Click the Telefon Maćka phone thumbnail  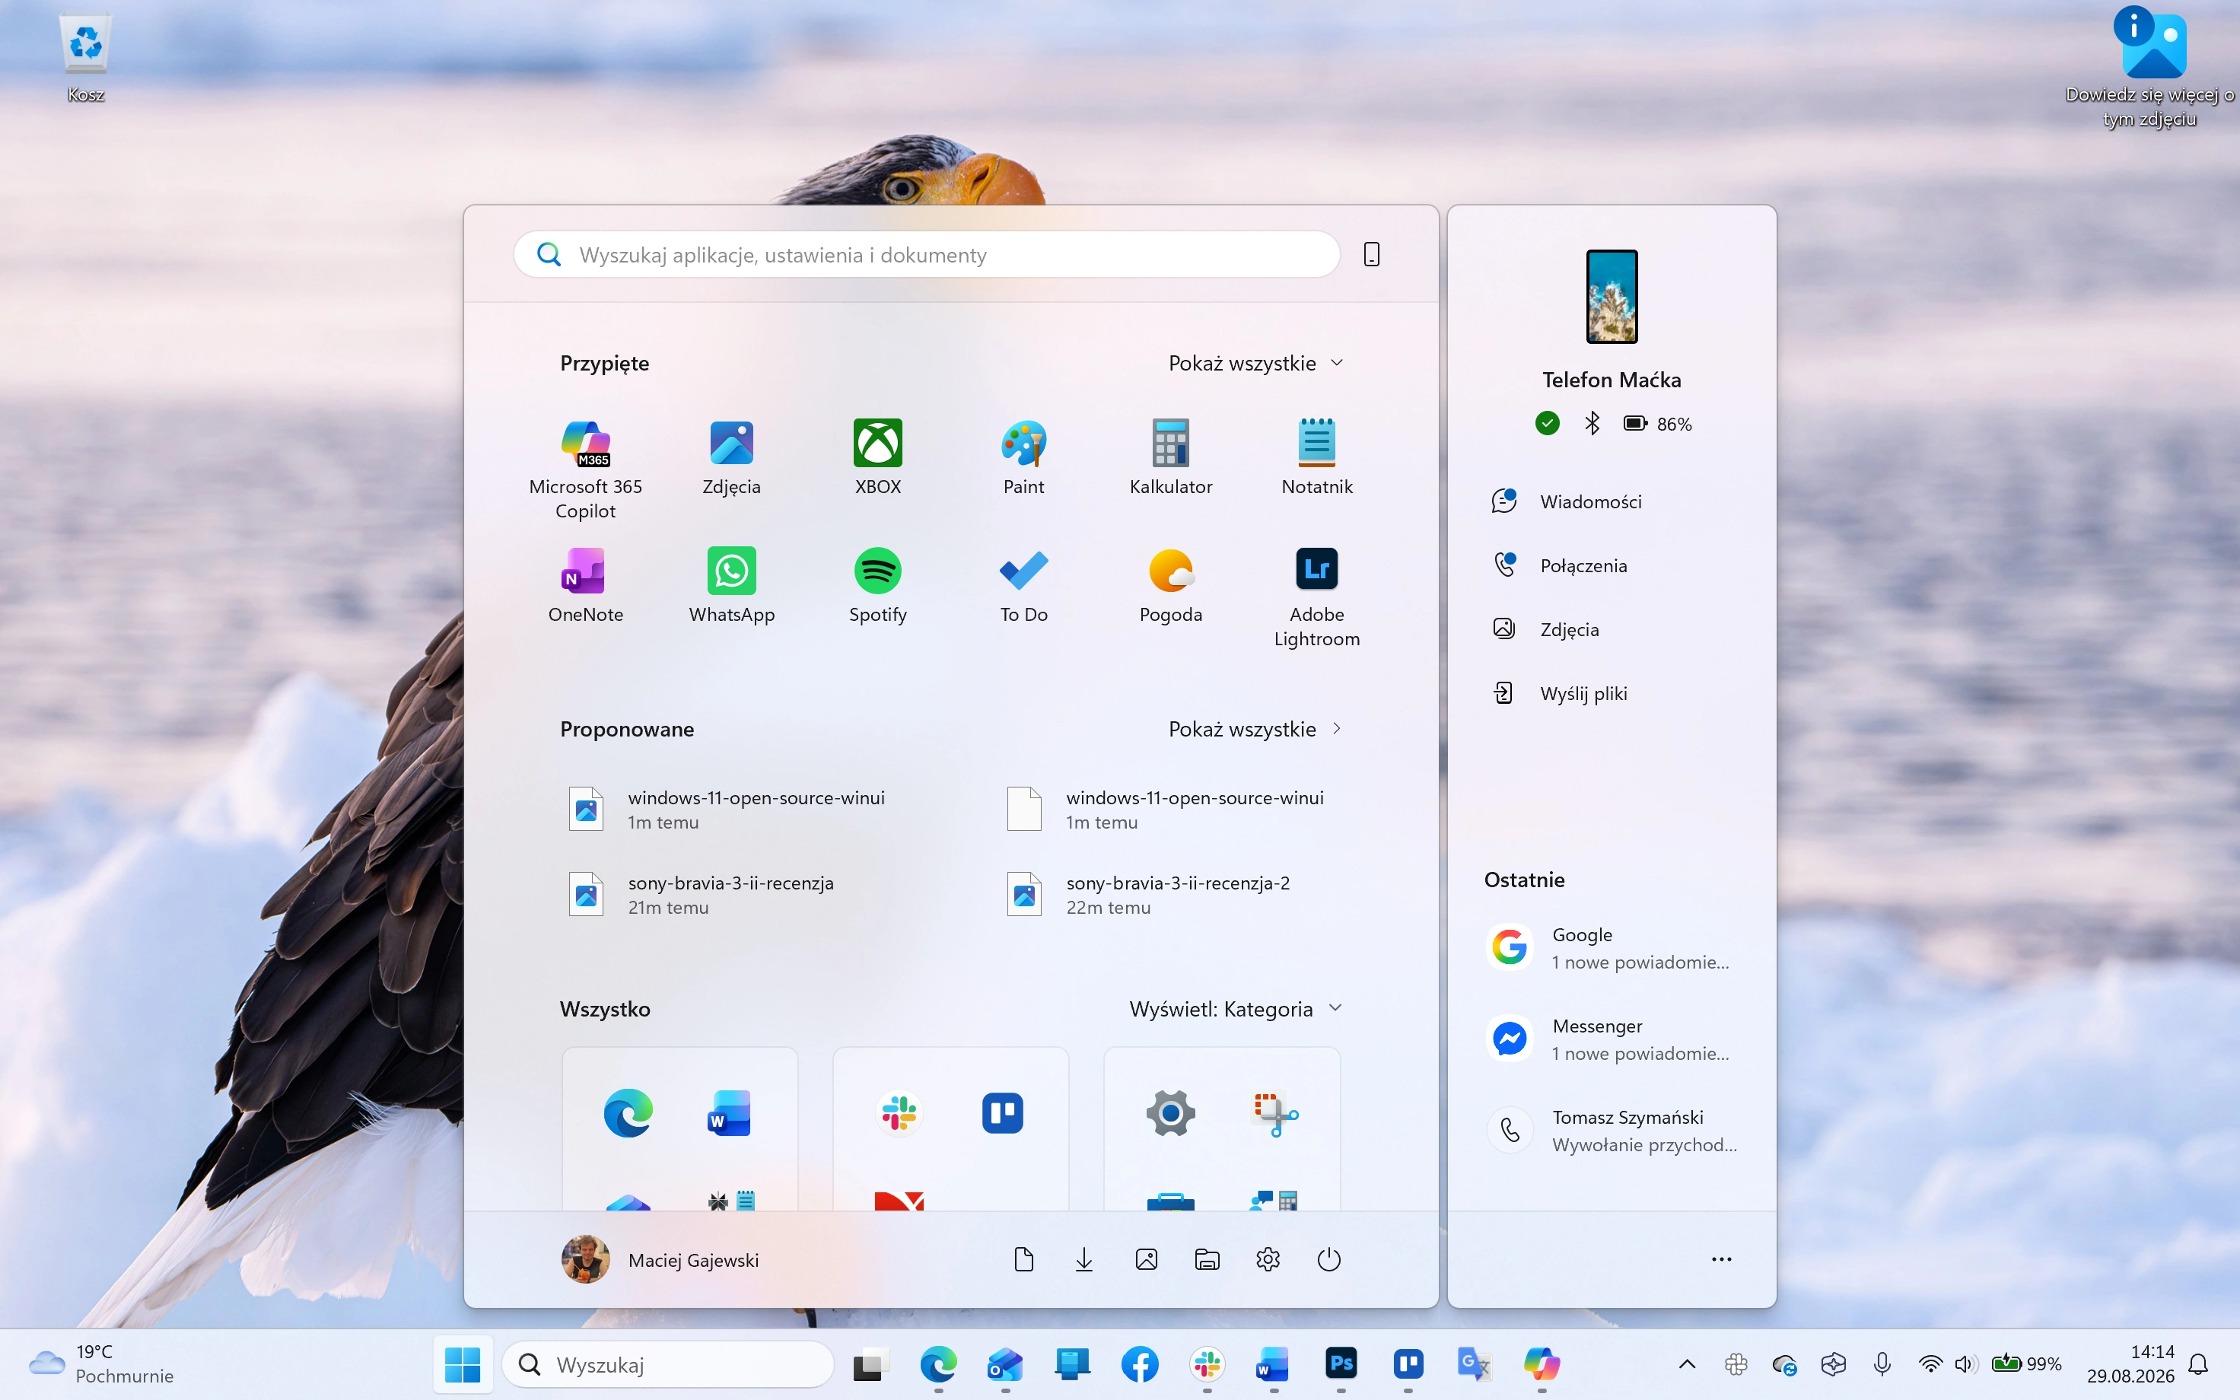1612,296
